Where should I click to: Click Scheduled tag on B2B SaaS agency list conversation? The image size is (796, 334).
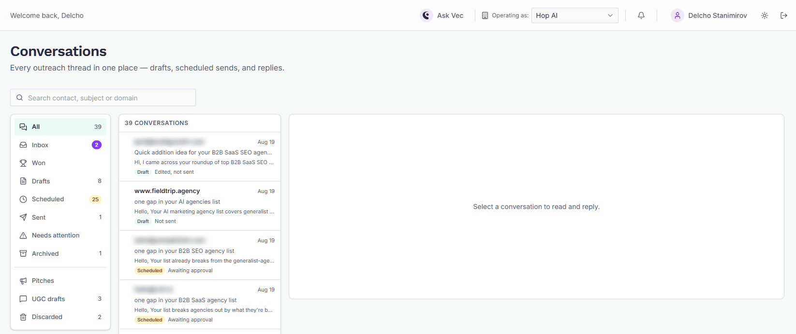coord(150,320)
